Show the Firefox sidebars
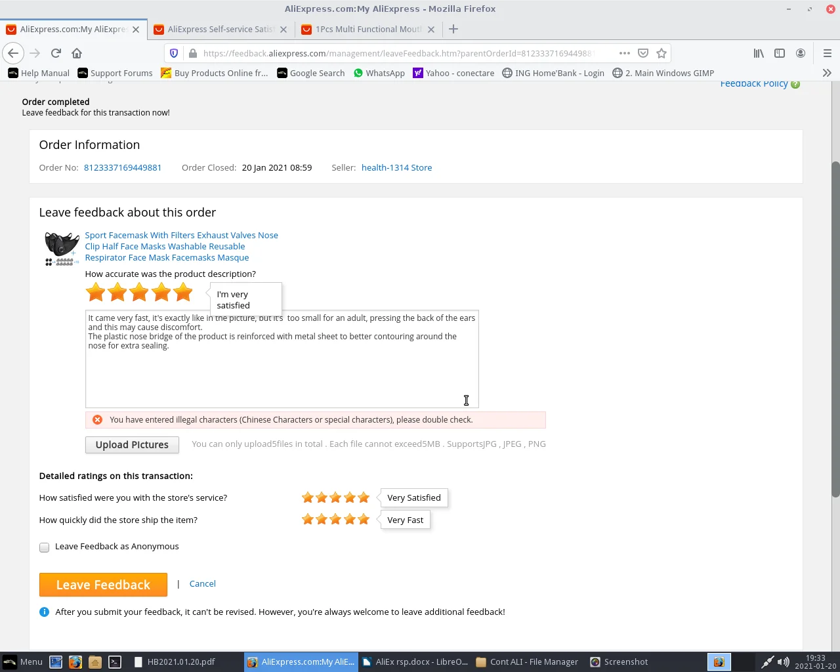This screenshot has height=672, width=840. (780, 53)
